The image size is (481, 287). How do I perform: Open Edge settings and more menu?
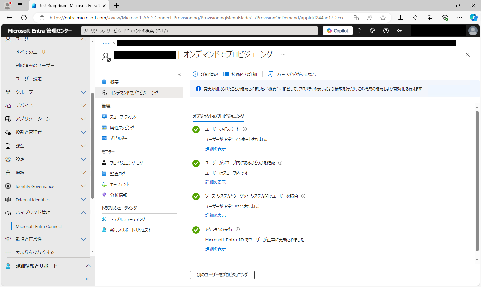point(460,18)
